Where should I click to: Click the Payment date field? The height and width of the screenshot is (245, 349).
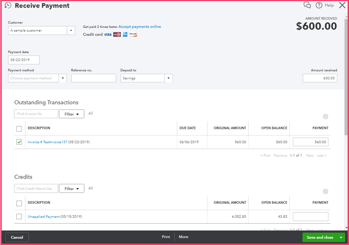[x=24, y=60]
